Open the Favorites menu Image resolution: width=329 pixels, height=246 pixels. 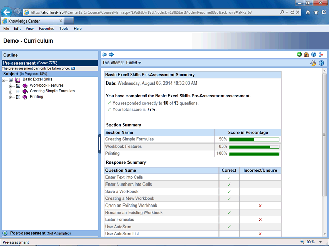(46, 29)
